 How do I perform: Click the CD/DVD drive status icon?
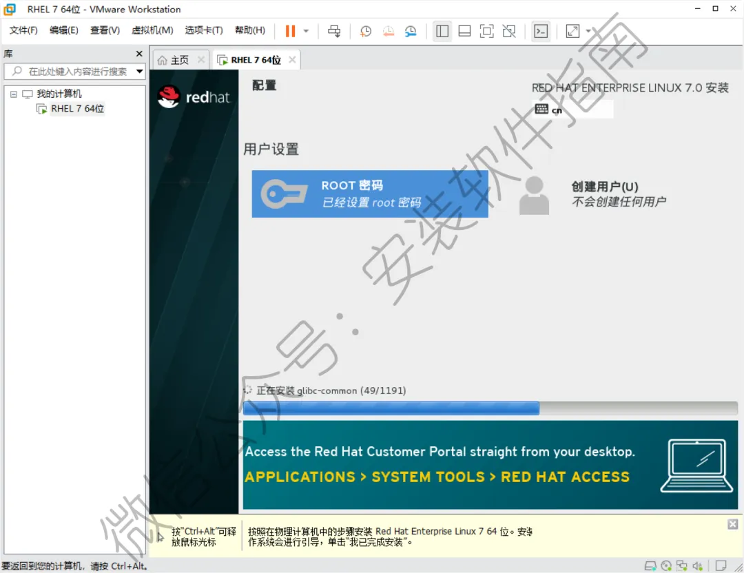pos(666,566)
